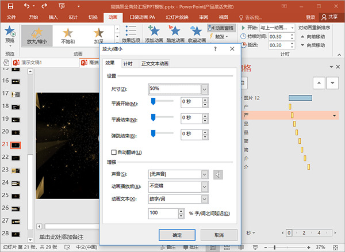
Task: Adjust the 平滑开始 slider handle
Action: coord(153,101)
